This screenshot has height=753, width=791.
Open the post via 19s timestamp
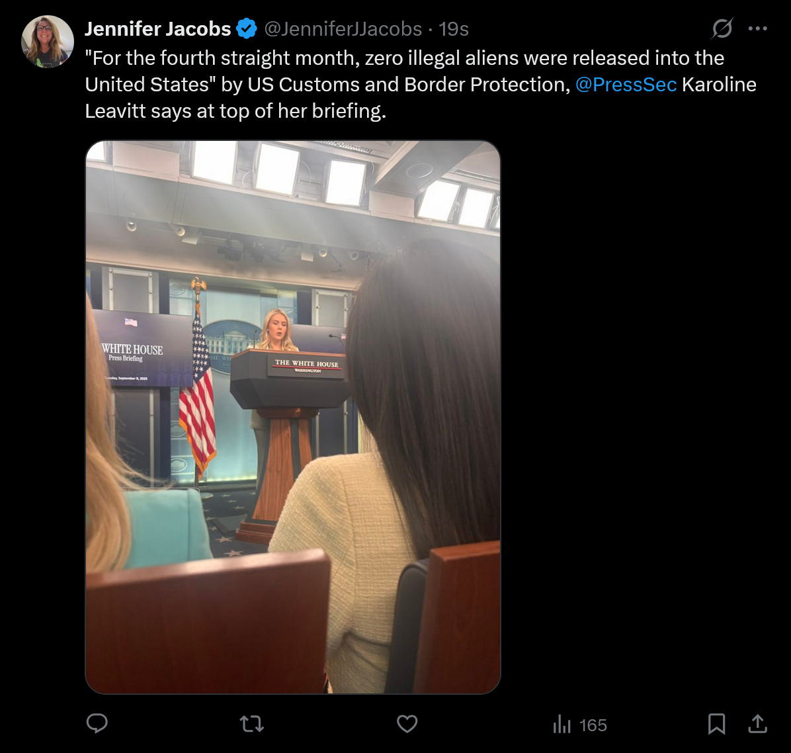(454, 29)
